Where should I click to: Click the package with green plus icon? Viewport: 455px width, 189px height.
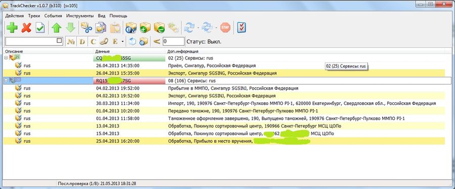(x=145, y=28)
